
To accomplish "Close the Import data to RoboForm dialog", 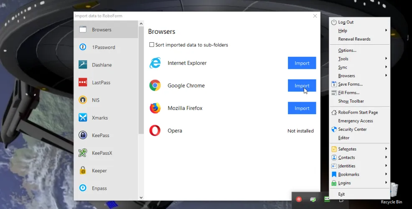I will click(x=315, y=16).
